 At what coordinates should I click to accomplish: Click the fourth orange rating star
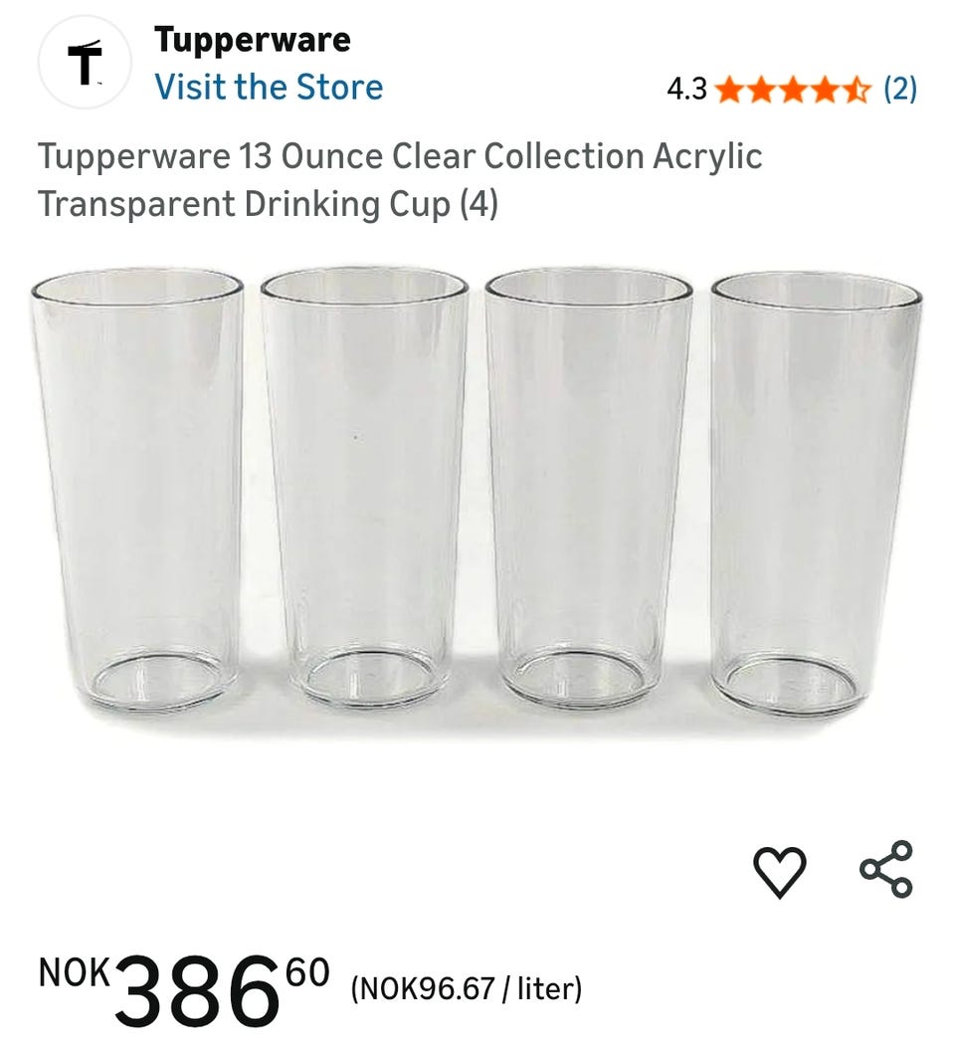pos(824,90)
